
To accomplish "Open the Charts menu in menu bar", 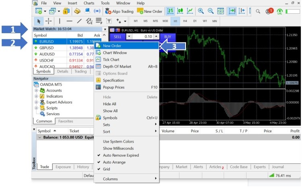I will point(89,3).
